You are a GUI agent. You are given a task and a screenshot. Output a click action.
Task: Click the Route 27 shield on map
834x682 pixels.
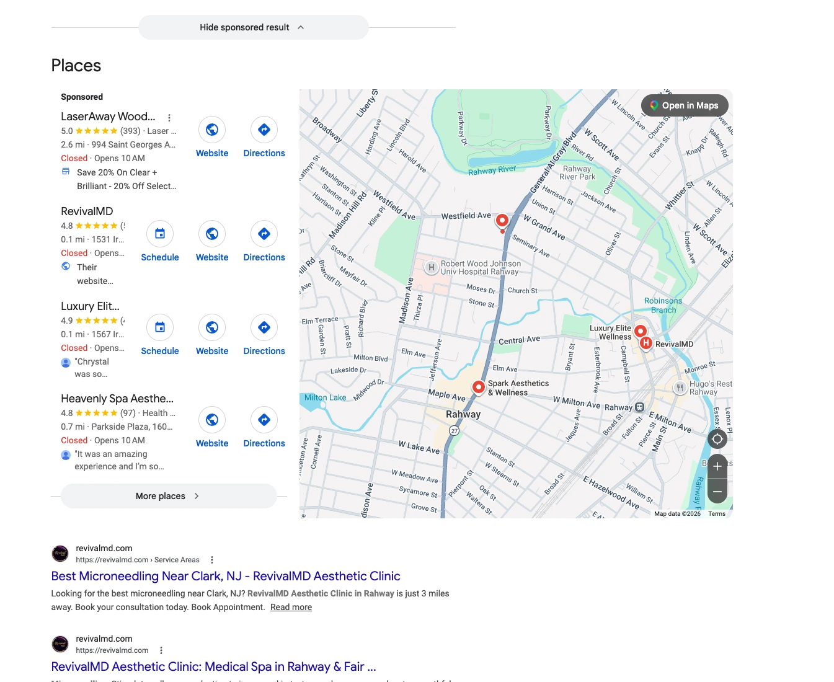(x=454, y=430)
